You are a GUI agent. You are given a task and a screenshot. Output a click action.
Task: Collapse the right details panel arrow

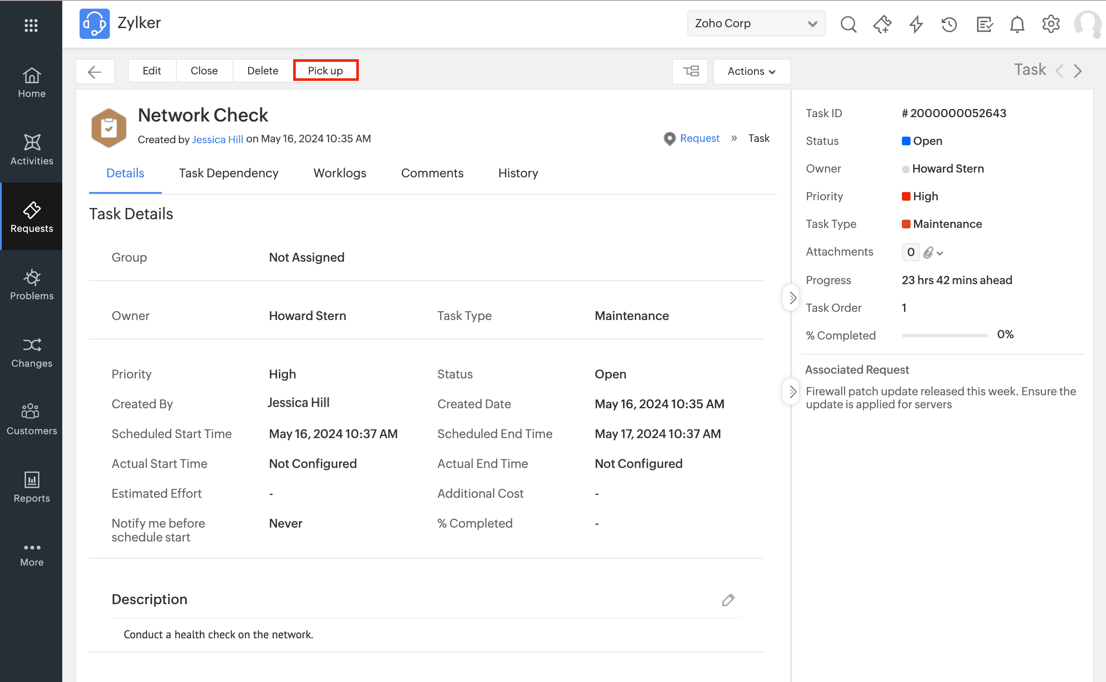(x=792, y=298)
